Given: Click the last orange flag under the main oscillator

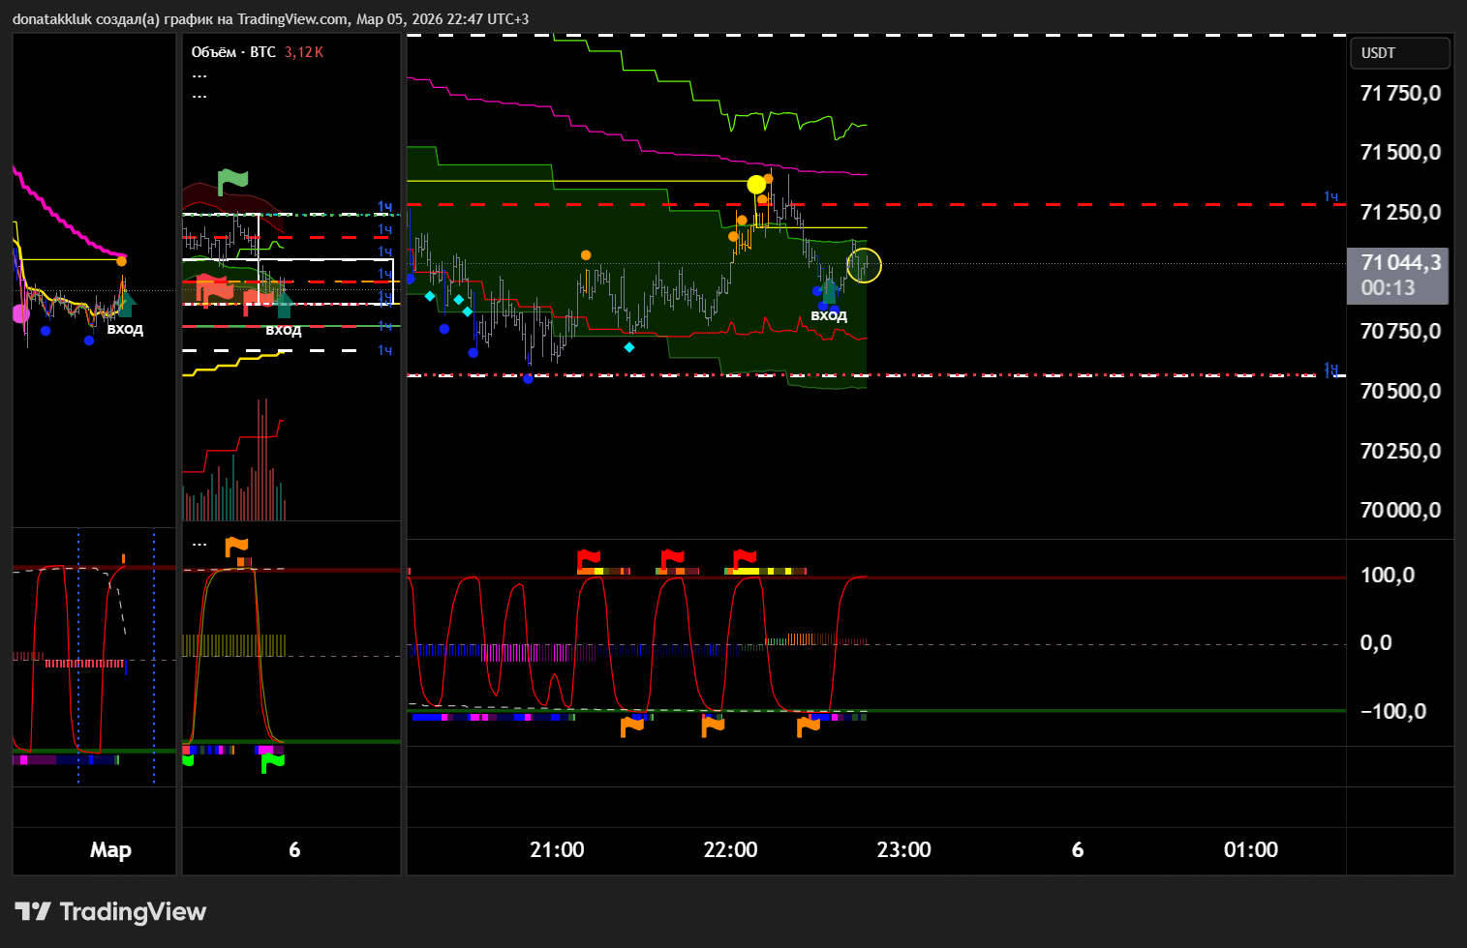Looking at the screenshot, I should 808,726.
